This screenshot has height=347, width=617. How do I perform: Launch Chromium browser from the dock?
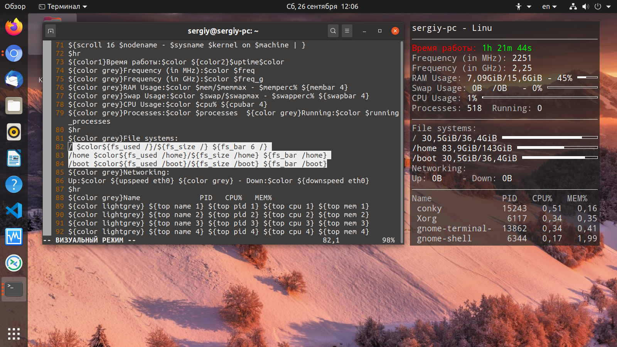click(x=14, y=53)
